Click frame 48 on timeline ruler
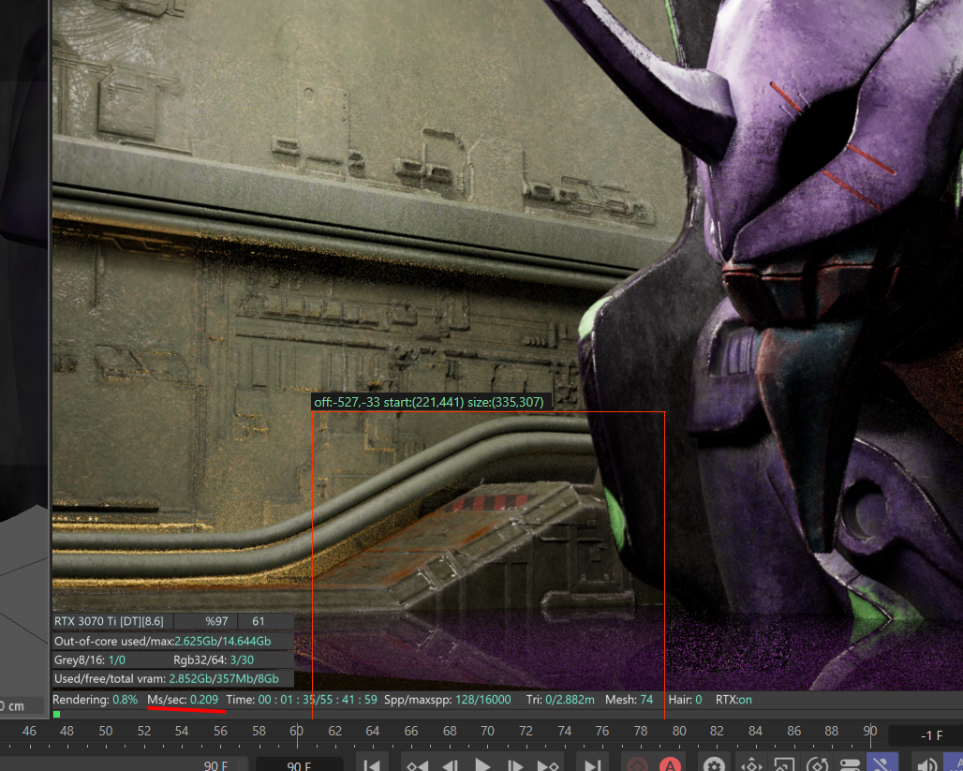Screen dimensions: 963x771 tap(67, 731)
